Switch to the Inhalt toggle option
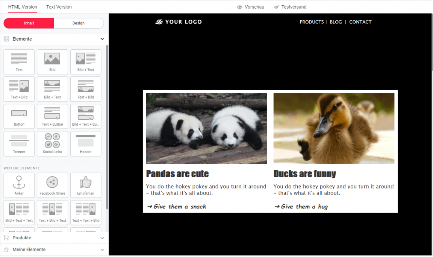This screenshot has width=433, height=257. 29,23
